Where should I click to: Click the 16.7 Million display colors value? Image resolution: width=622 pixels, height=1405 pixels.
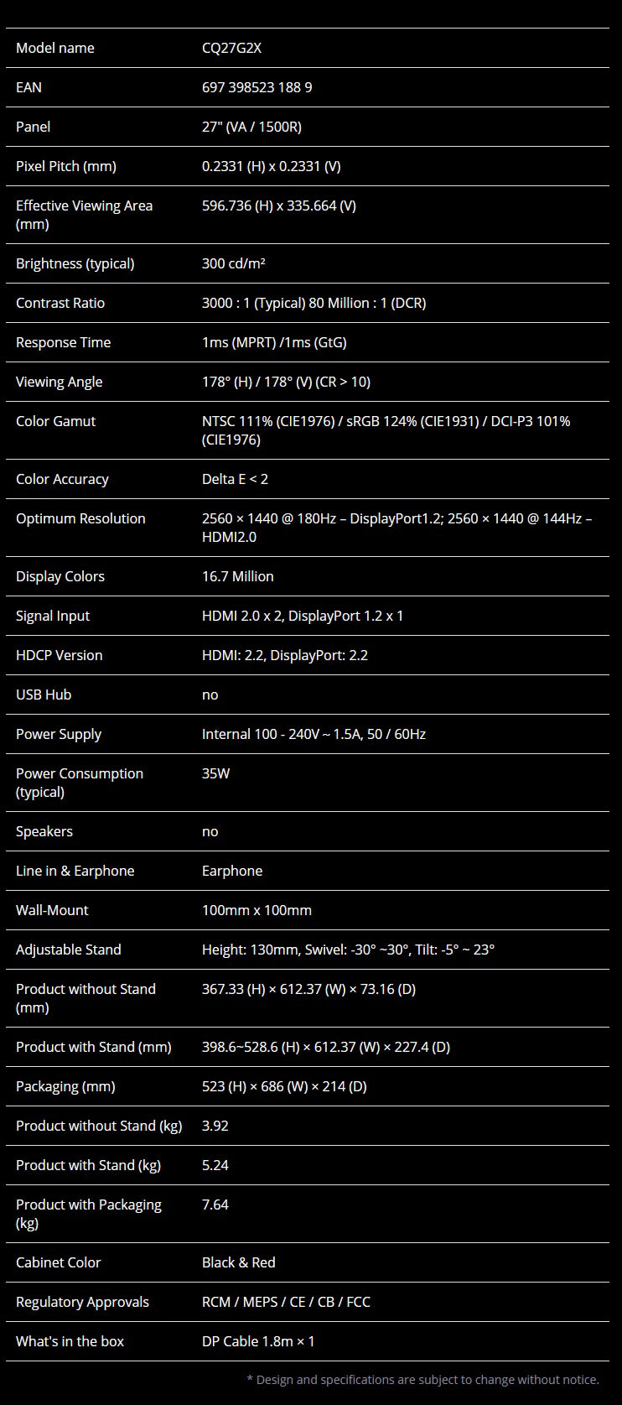(237, 576)
